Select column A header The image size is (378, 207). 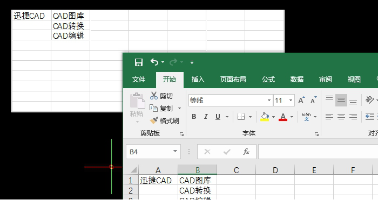click(x=158, y=170)
